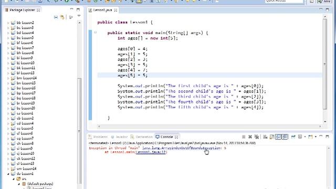Image resolution: width=336 pixels, height=189 pixels.
Task: Place cursor on line ages[5] = 5;
Action: (x=132, y=75)
